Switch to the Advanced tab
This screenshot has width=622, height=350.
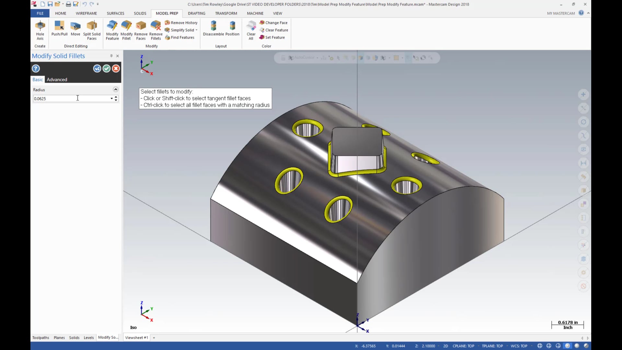57,79
